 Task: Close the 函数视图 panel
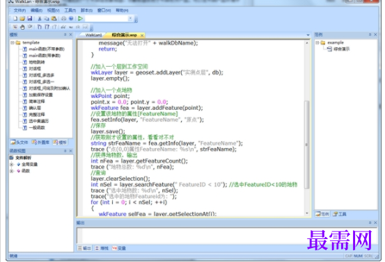coord(71,151)
